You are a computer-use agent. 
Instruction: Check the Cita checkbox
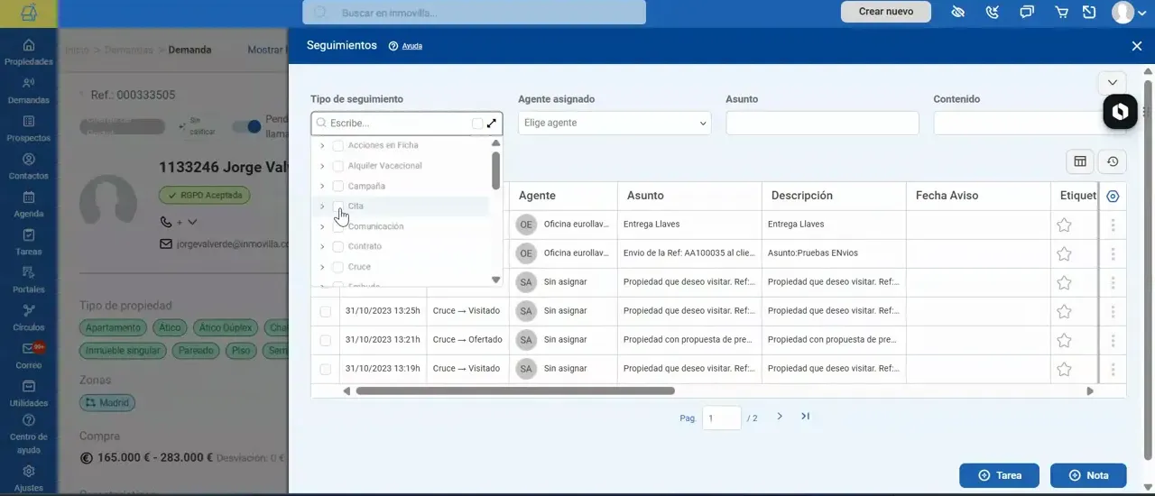point(338,207)
